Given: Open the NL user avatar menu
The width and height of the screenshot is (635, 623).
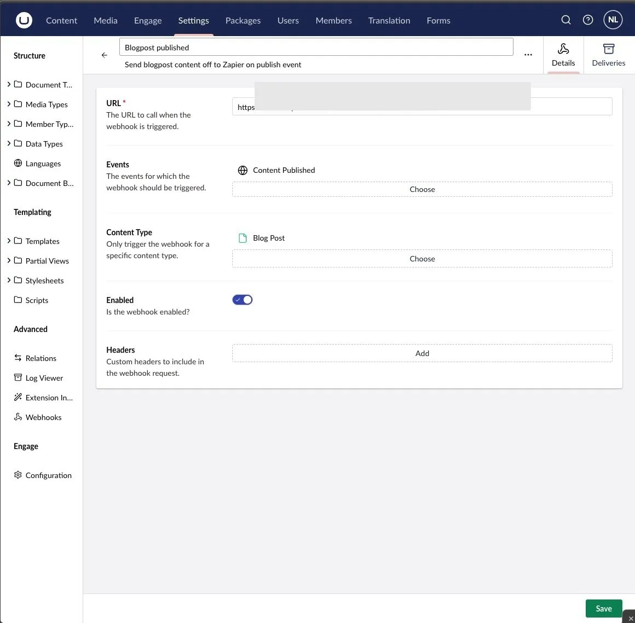Looking at the screenshot, I should [x=613, y=19].
